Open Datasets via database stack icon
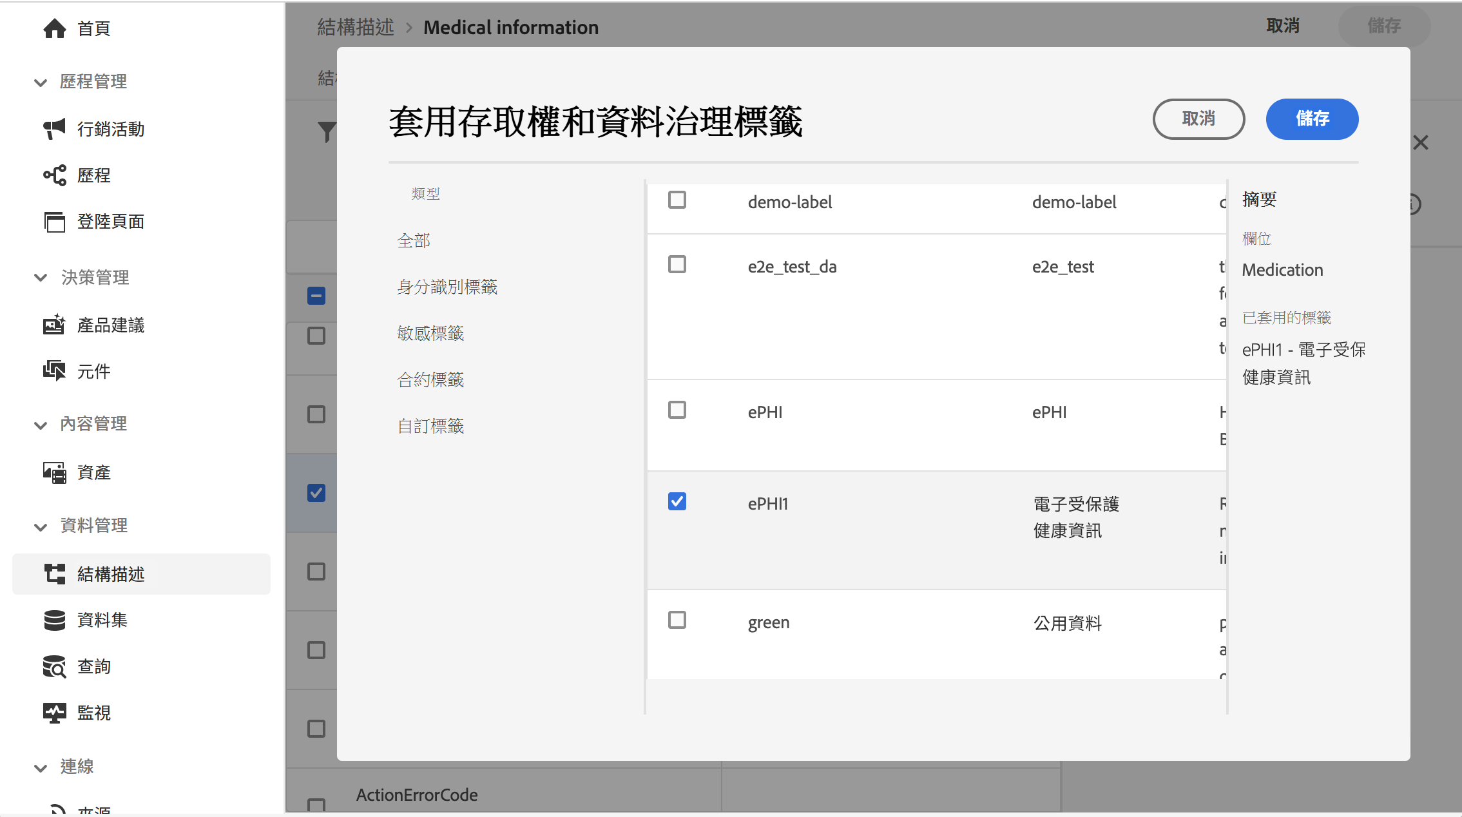 coord(55,620)
